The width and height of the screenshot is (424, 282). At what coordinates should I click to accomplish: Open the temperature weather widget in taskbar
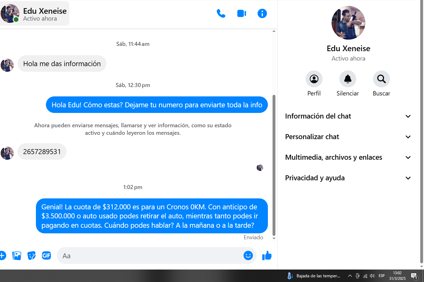coord(313,276)
